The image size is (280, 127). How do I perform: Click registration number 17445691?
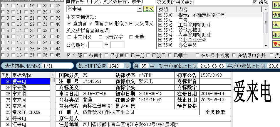click(x=92, y=81)
